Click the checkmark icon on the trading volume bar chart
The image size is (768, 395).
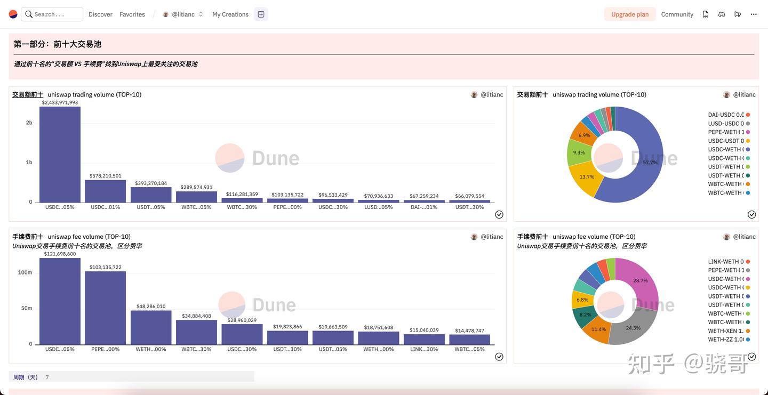tap(499, 214)
